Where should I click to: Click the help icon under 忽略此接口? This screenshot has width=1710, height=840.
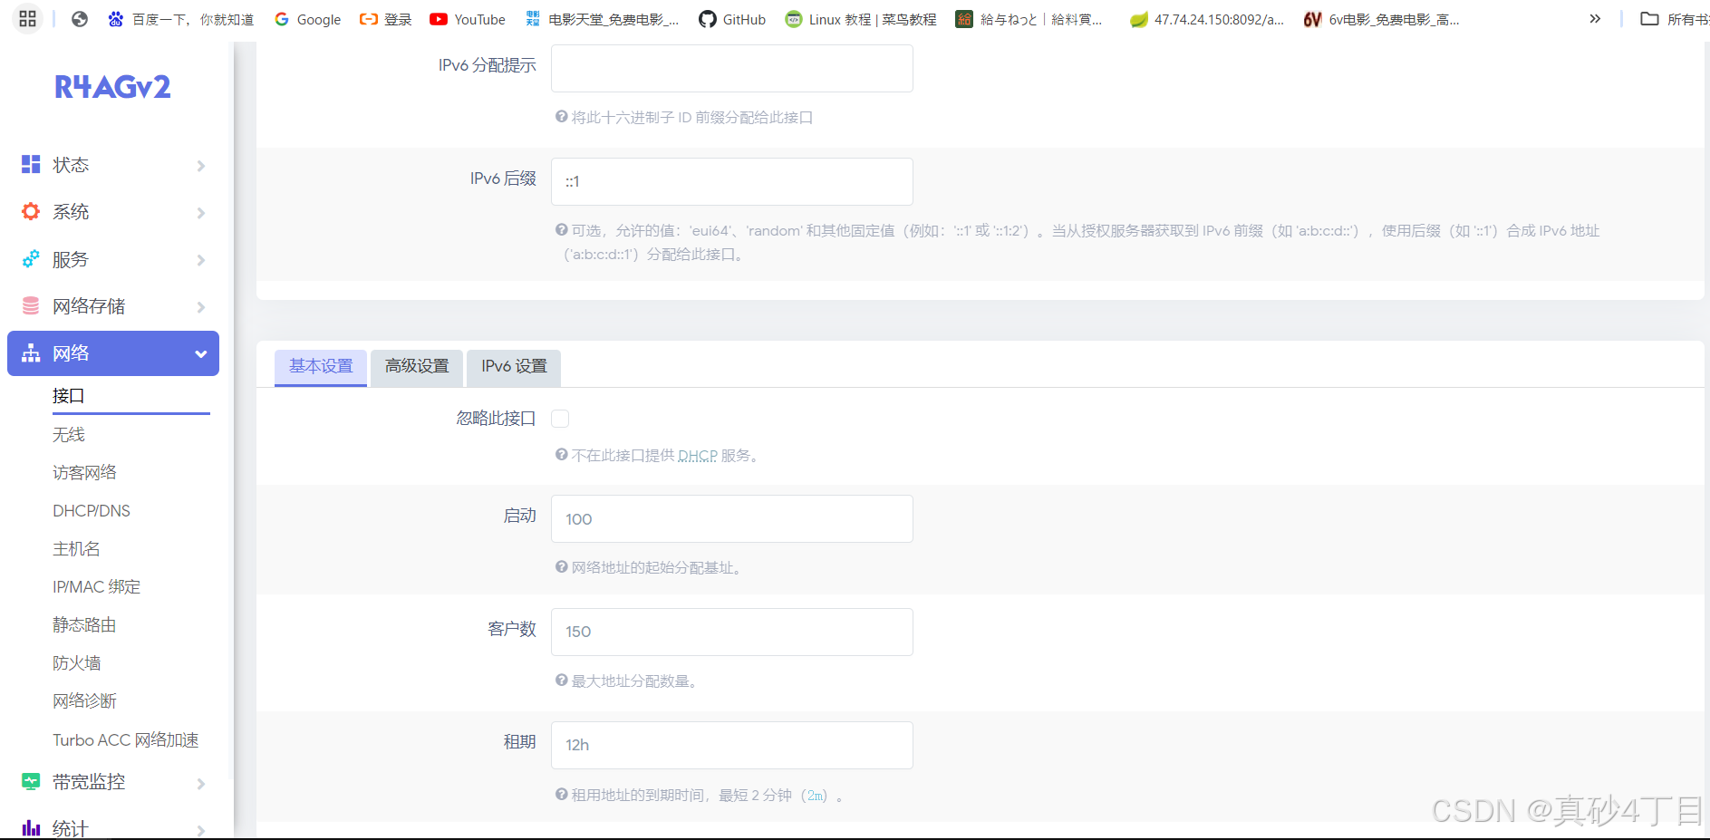[562, 455]
